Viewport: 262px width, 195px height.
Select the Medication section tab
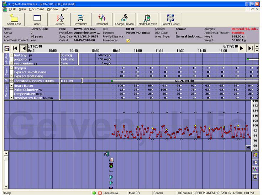click(x=6, y=59)
